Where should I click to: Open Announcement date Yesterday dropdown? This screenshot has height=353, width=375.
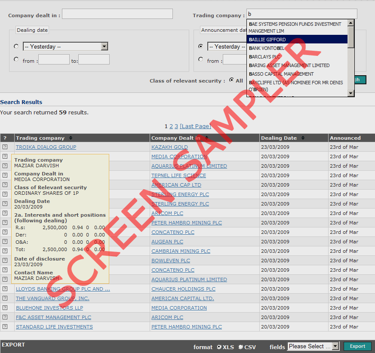tap(227, 46)
